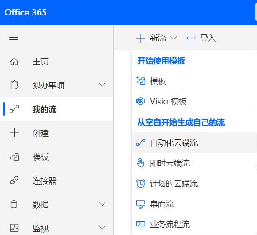Click the flow icon beside 我的流

14,109
